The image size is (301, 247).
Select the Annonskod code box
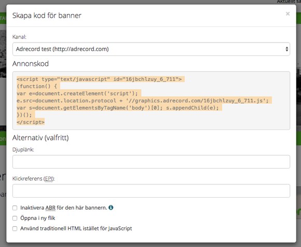pyautogui.click(x=151, y=101)
